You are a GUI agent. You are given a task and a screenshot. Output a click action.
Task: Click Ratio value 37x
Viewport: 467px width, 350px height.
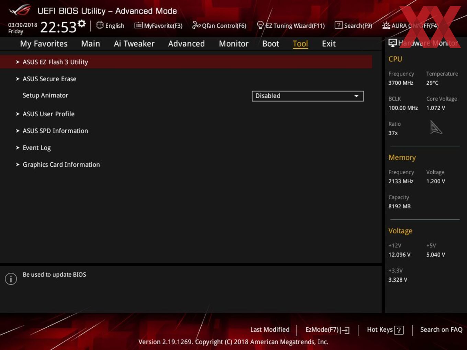point(393,133)
